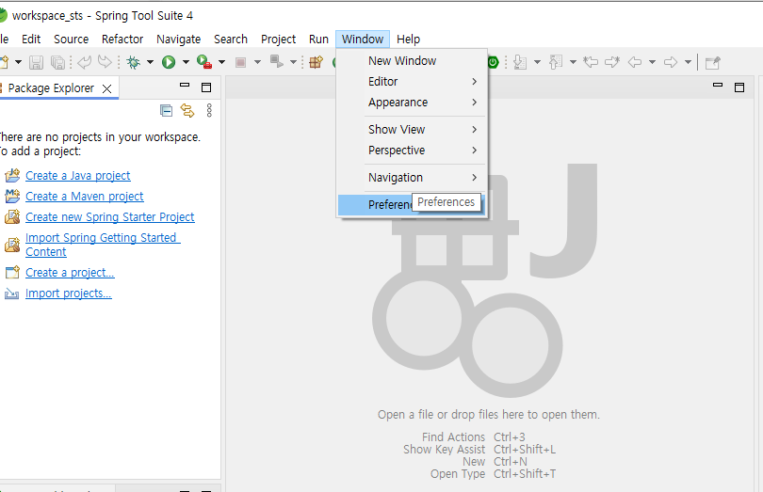Click the New Java Package icon
The image size is (763, 492).
(316, 62)
